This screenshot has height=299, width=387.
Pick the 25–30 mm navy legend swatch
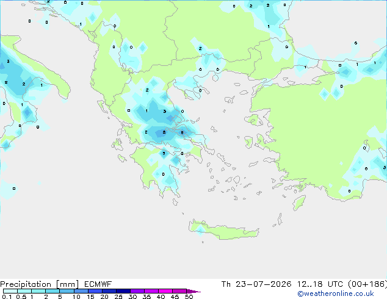123,291
